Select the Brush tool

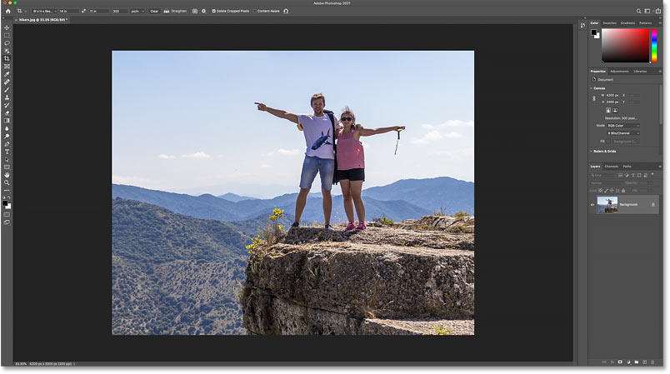pos(7,90)
